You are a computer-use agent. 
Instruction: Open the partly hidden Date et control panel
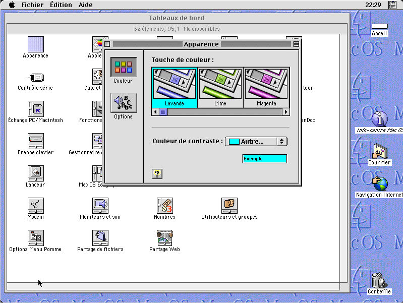click(97, 77)
